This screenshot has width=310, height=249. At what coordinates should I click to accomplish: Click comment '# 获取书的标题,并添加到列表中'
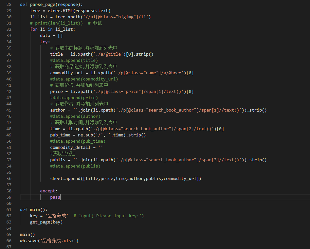point(83,48)
